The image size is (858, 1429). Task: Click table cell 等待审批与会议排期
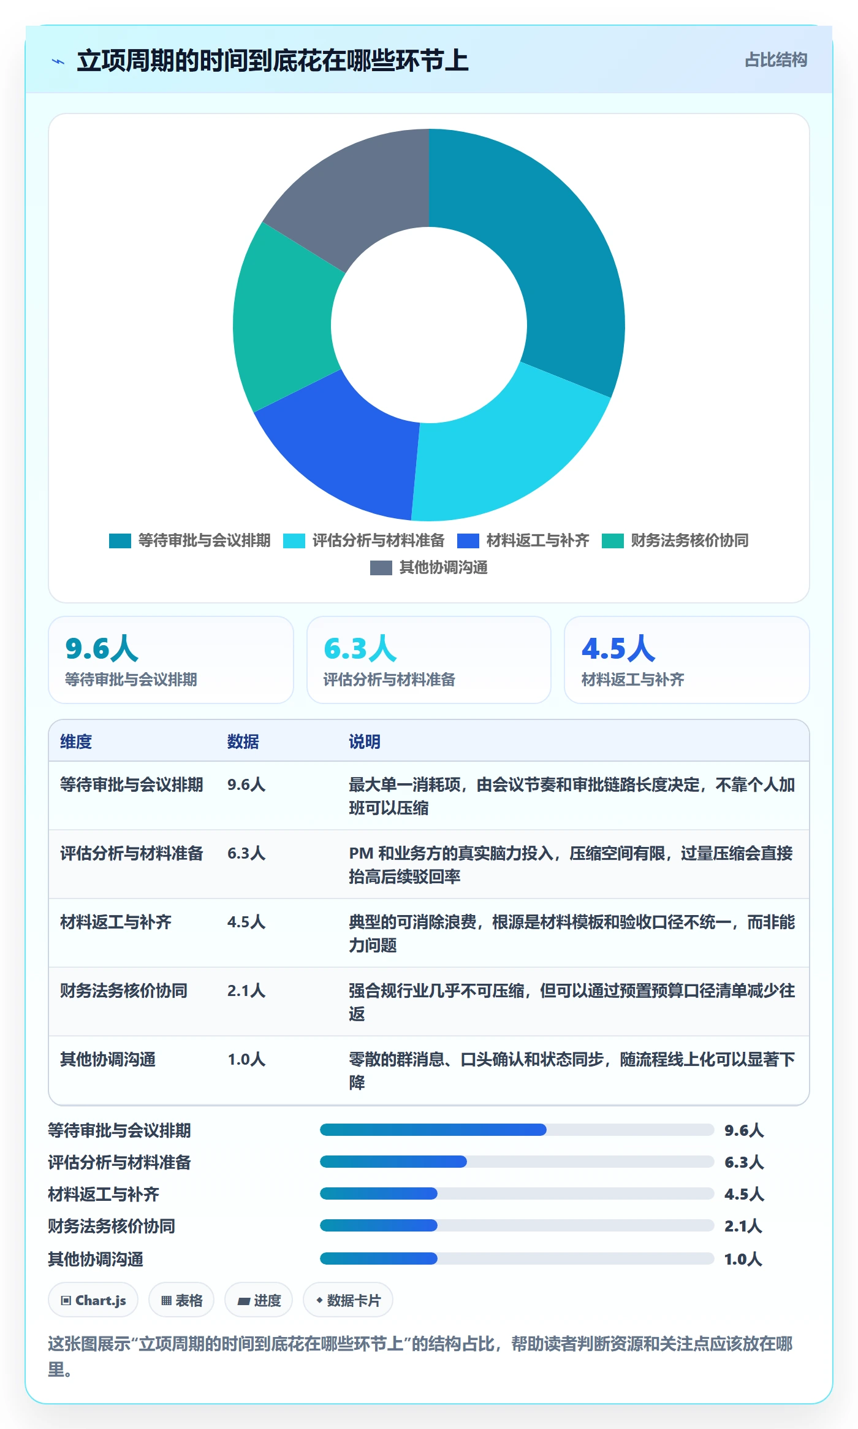click(131, 784)
